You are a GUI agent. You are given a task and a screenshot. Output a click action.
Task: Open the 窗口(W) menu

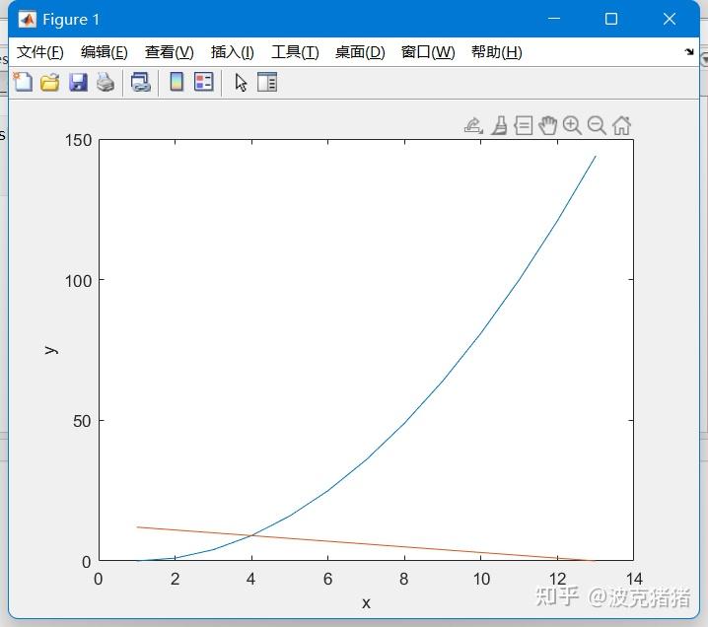(x=428, y=52)
